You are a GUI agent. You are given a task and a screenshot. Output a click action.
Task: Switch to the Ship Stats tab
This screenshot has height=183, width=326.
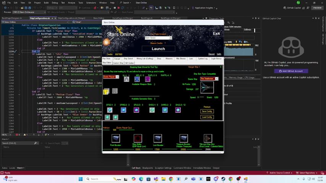pos(106,59)
